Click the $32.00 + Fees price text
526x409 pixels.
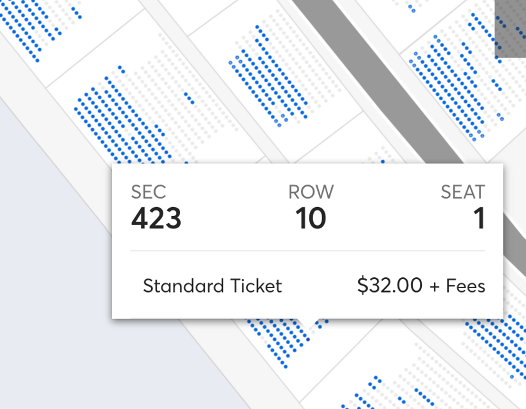(x=421, y=286)
